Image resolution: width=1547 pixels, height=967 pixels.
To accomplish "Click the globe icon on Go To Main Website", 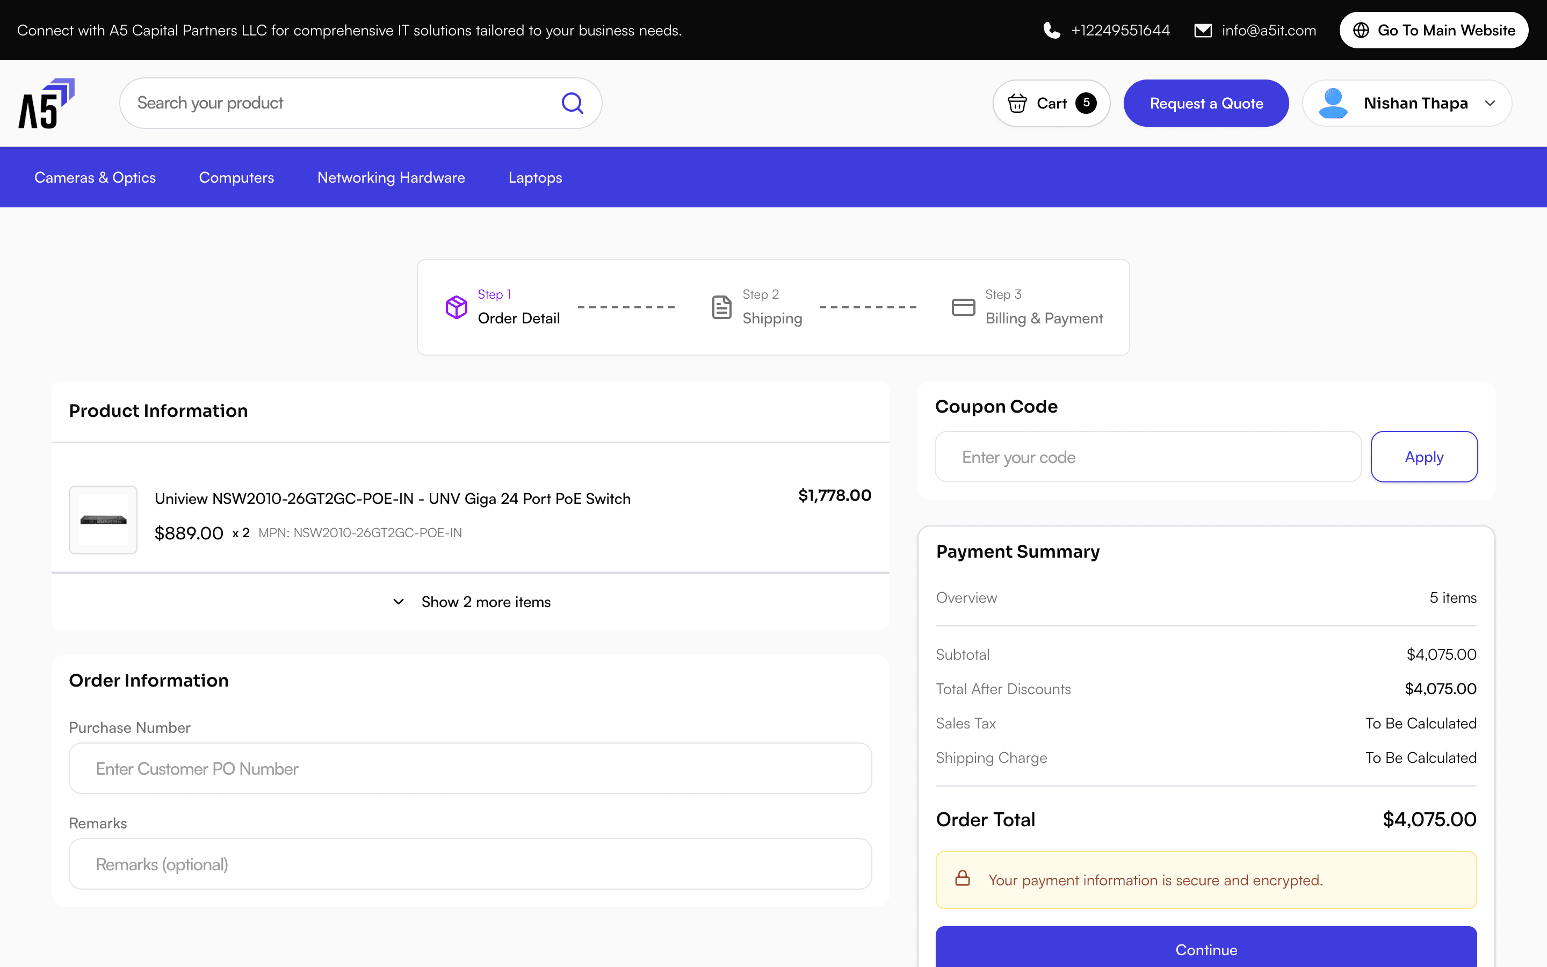I will (x=1361, y=30).
